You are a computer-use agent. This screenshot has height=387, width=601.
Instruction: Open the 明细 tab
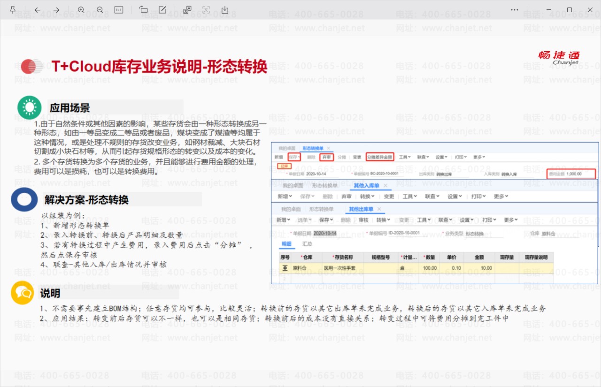286,244
